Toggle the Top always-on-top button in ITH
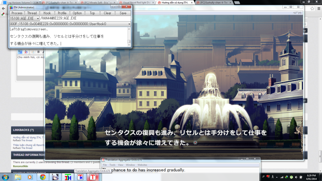322x181 pixels. (x=92, y=13)
